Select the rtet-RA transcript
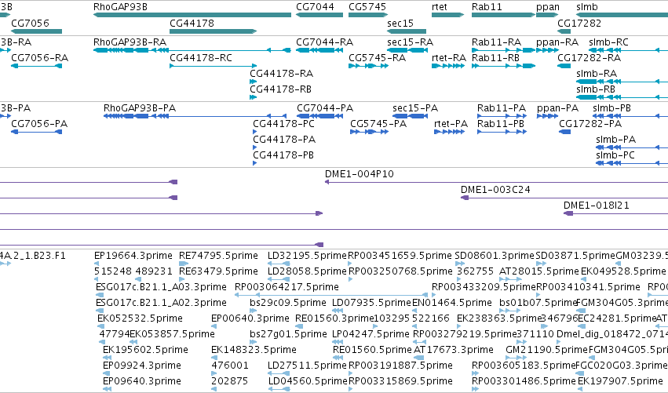The height and width of the screenshot is (393, 668). [x=447, y=66]
